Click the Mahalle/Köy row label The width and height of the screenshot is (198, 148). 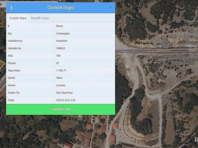click(15, 41)
